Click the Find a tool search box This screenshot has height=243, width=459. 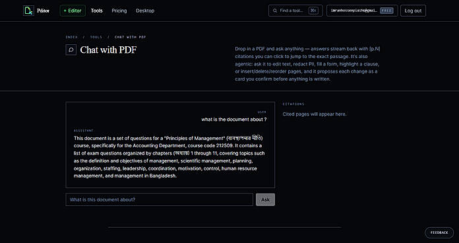pyautogui.click(x=295, y=11)
